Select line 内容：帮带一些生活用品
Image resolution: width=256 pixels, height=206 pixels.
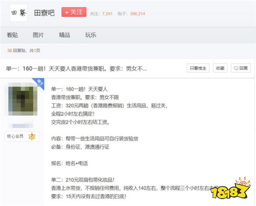95,139
